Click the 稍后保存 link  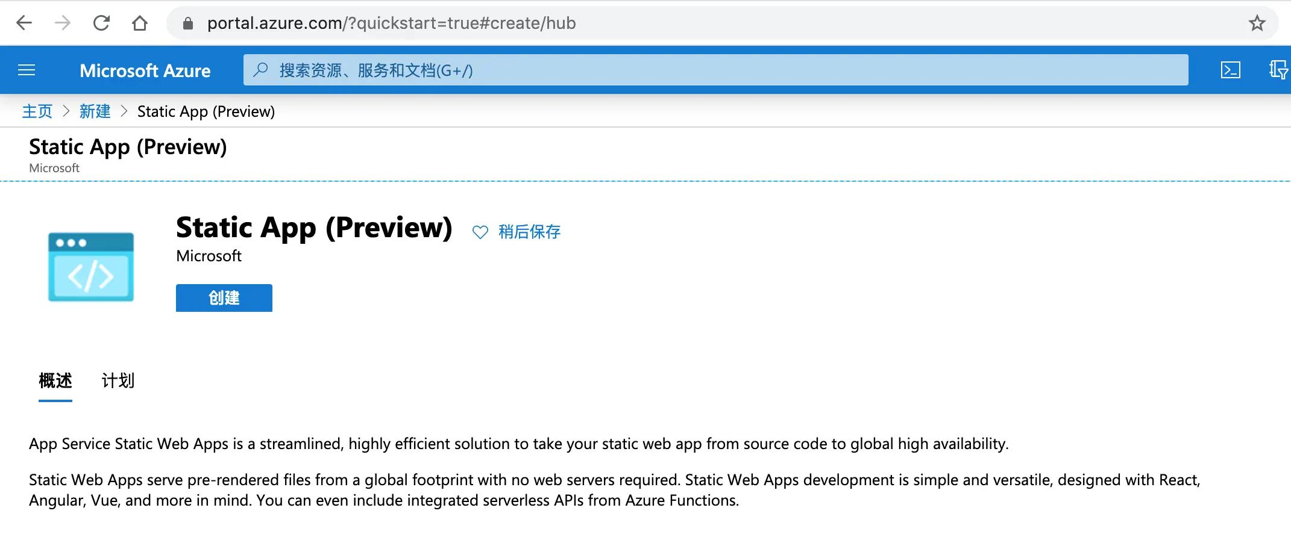tap(529, 232)
